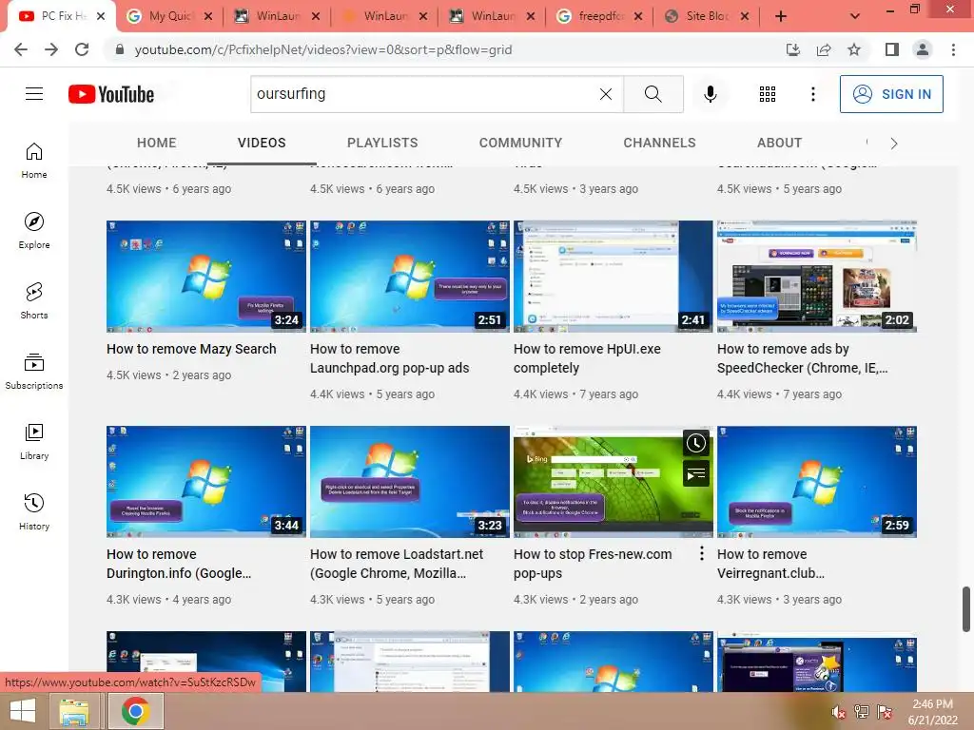Open the Windows Start button

23,711
